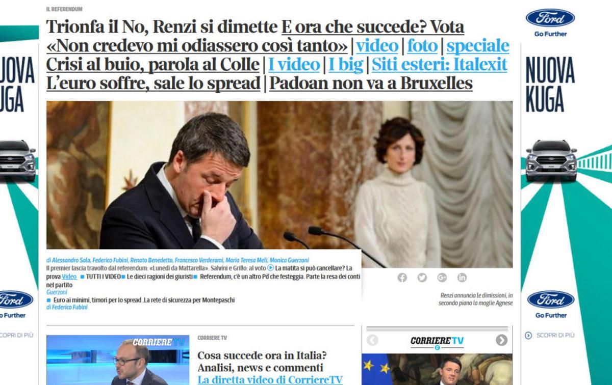The height and width of the screenshot is (385, 612).
Task: Open 'Padoan non va a Bruxelles' headline
Action: (x=371, y=84)
